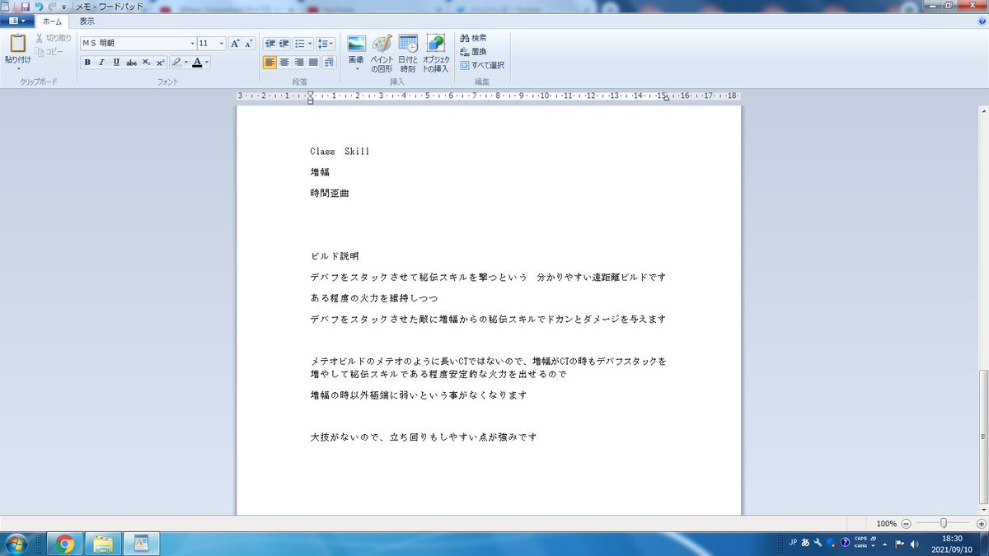Switch to the Home (ホーム) tab

[53, 21]
